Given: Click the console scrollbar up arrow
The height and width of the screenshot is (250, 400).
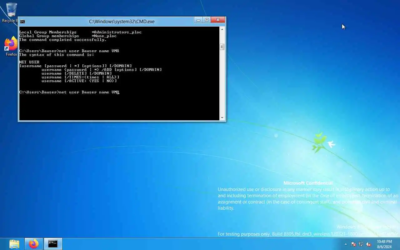Looking at the screenshot, I should tap(222, 29).
